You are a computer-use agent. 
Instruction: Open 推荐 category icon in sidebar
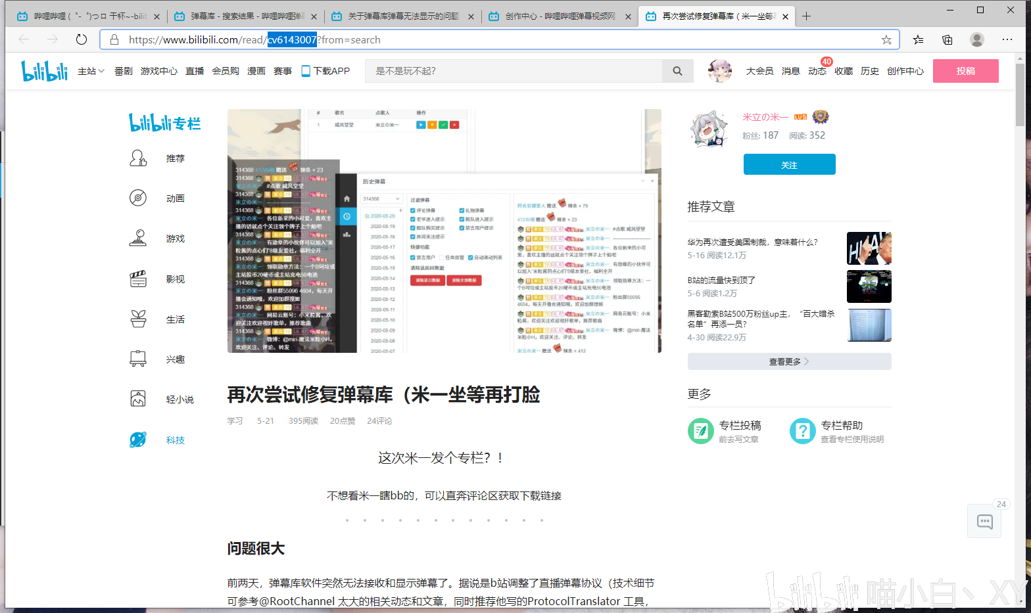[138, 158]
